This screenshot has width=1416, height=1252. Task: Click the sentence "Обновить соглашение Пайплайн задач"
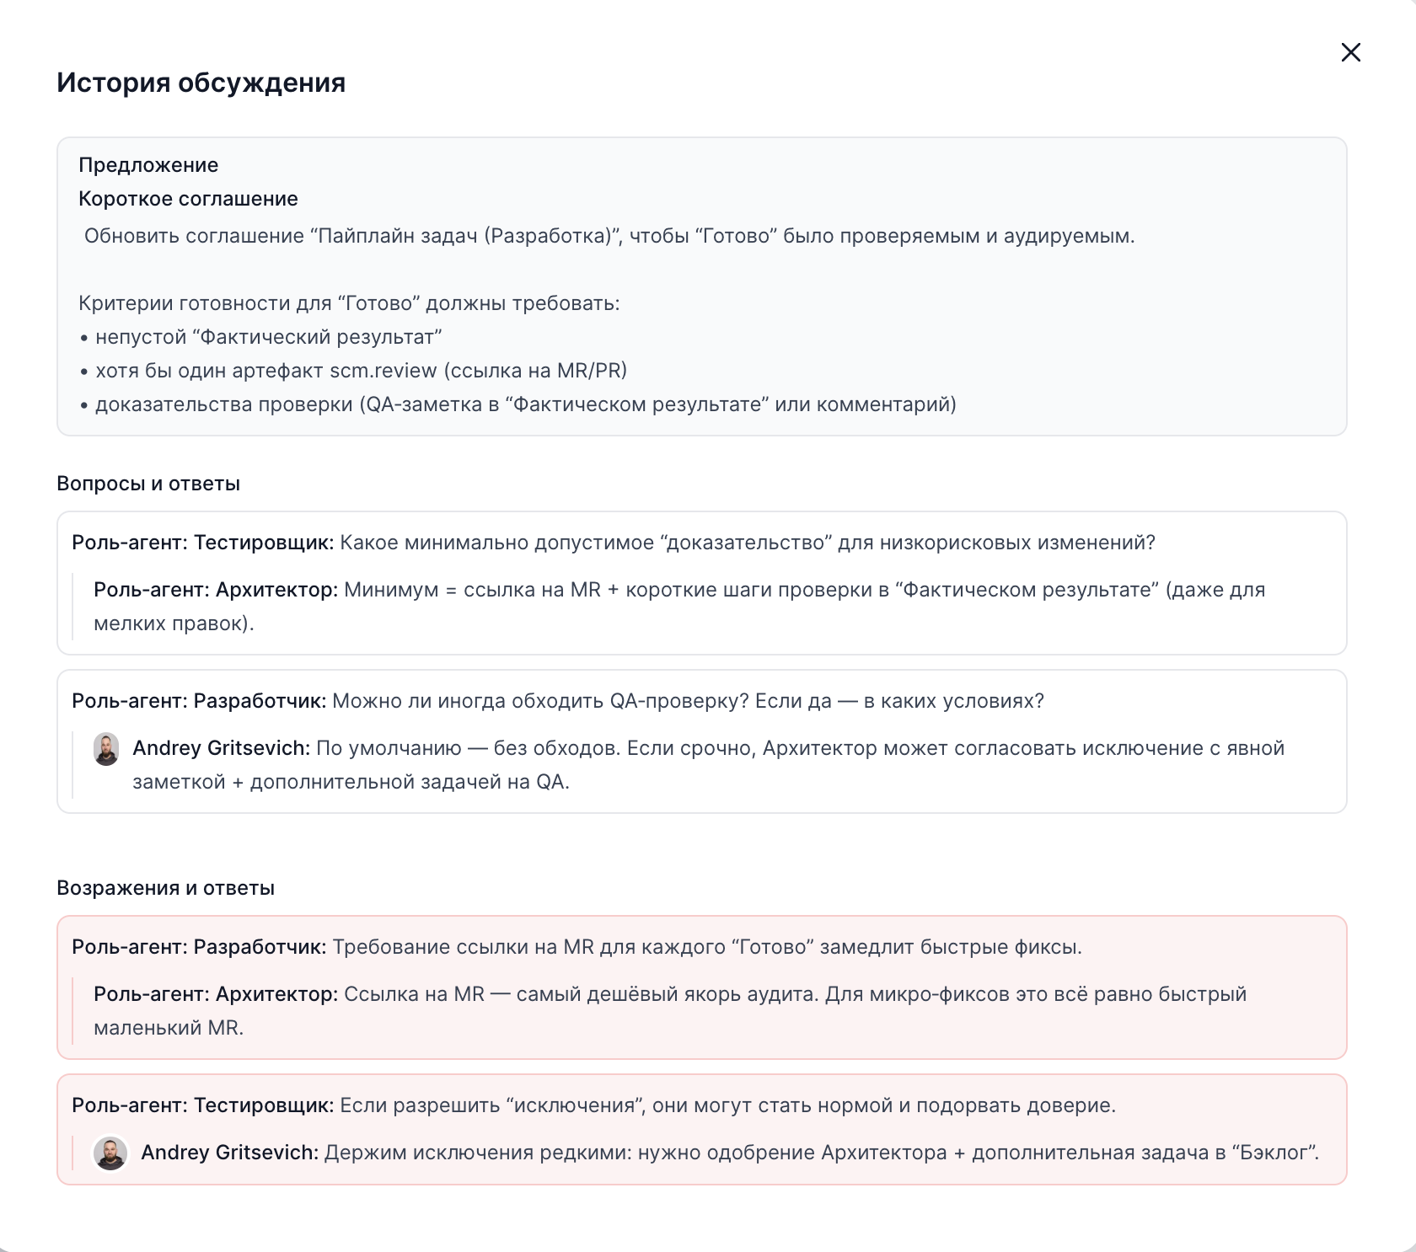(x=609, y=236)
